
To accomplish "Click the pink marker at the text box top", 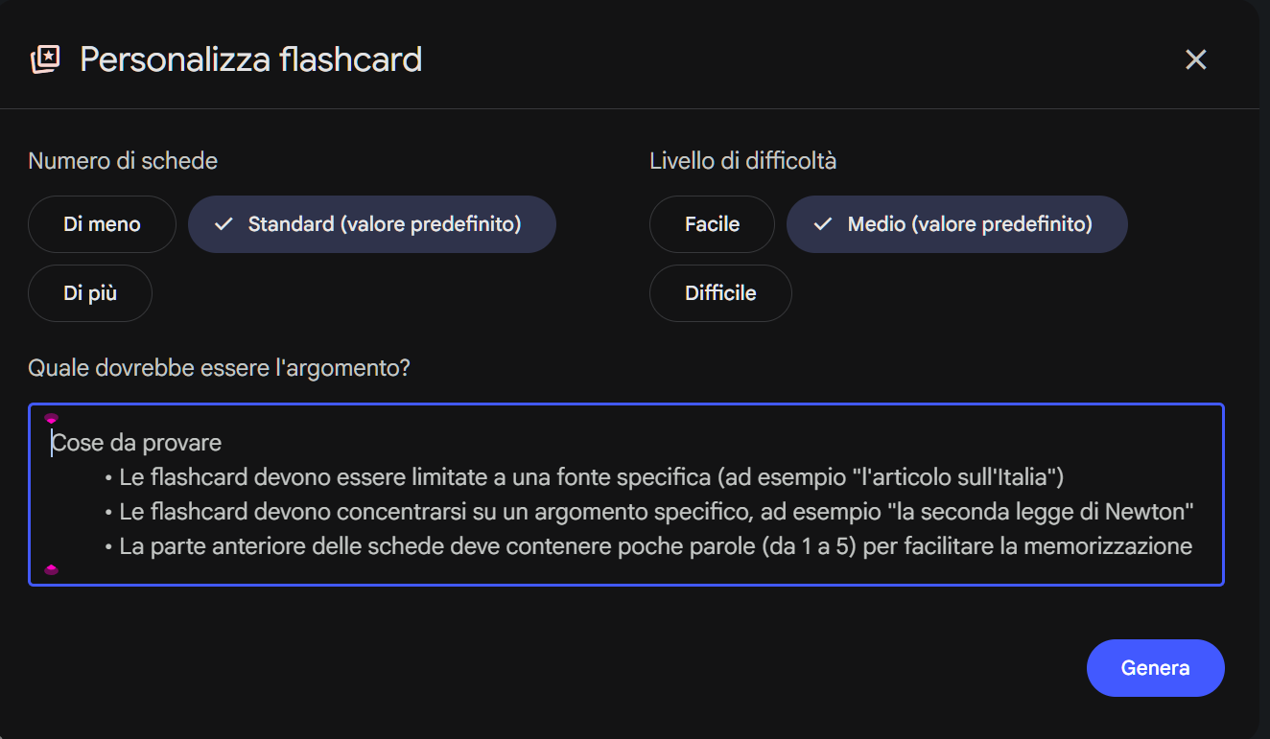I will click(x=52, y=418).
